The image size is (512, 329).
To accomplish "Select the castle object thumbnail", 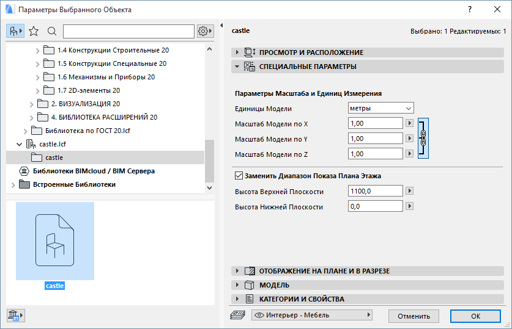I will point(55,241).
